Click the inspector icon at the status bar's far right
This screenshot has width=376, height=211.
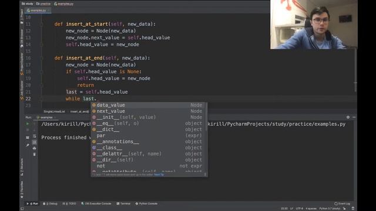352,209
